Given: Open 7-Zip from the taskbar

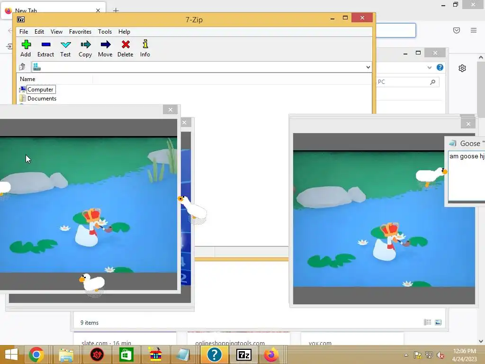Looking at the screenshot, I should (244, 355).
